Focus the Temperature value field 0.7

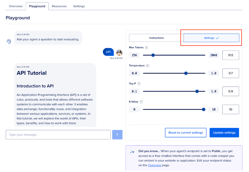231,73
